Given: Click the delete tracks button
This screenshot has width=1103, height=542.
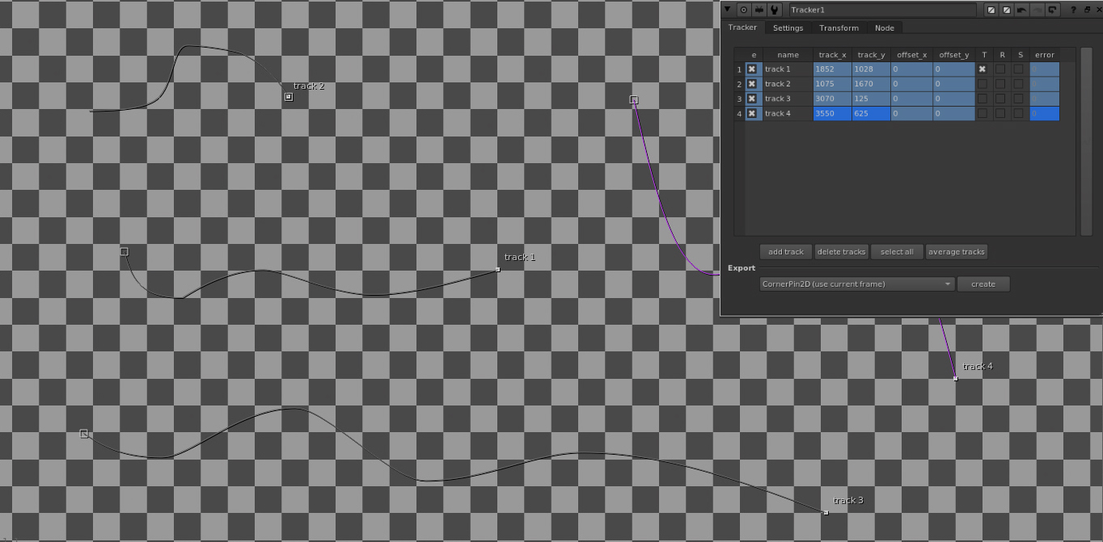Looking at the screenshot, I should pyautogui.click(x=841, y=252).
